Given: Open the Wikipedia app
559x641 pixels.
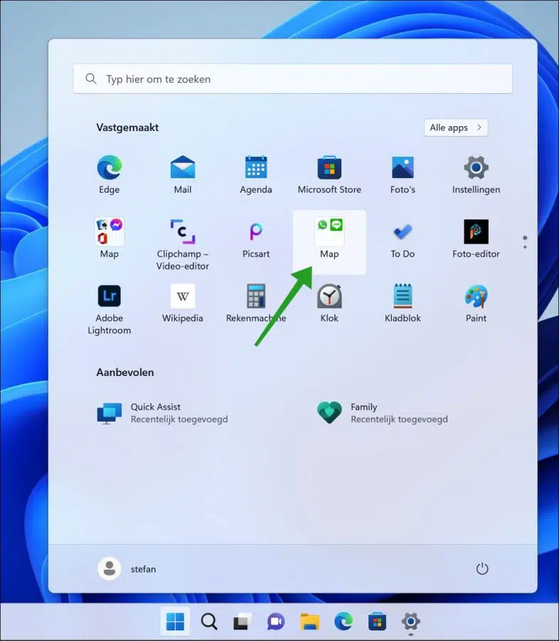Looking at the screenshot, I should pos(183,303).
